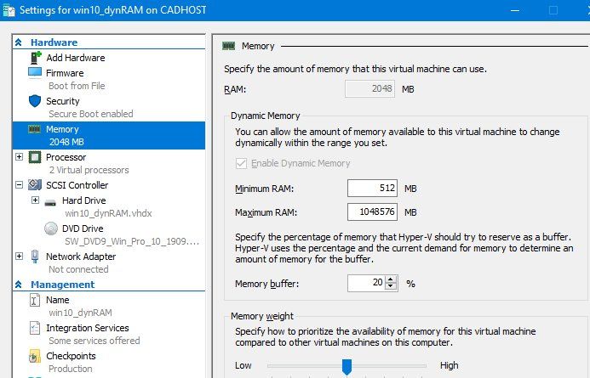The height and width of the screenshot is (378, 590).
Task: Collapse the Hardware section chevron
Action: tap(19, 42)
